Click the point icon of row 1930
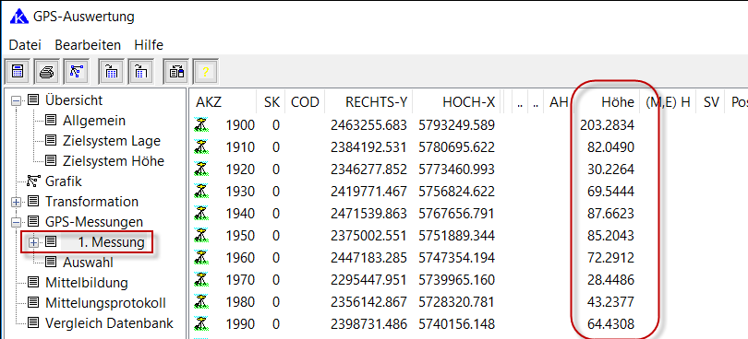Image resolution: width=748 pixels, height=339 pixels. pos(201,192)
